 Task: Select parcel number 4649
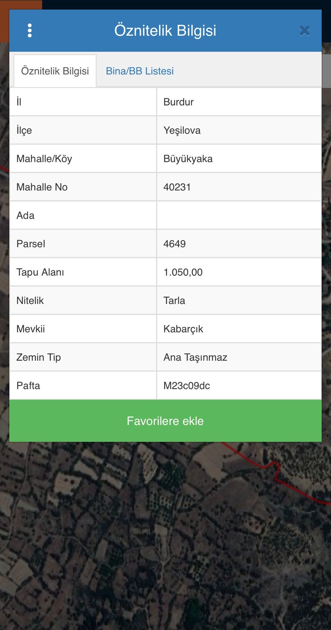pos(174,244)
